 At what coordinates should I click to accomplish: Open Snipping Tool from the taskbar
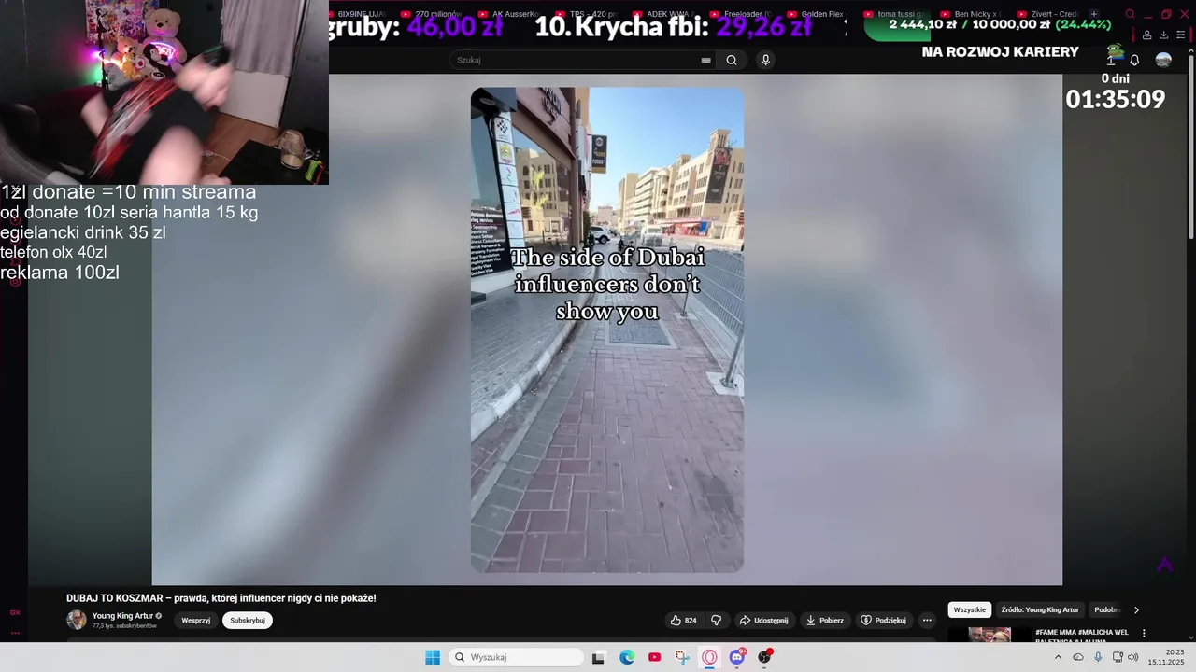click(x=682, y=657)
